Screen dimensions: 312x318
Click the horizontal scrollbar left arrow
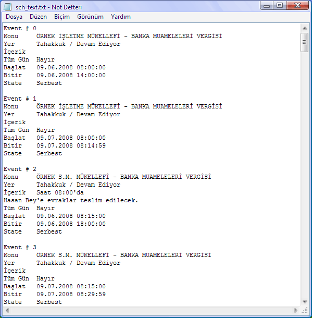(7, 310)
